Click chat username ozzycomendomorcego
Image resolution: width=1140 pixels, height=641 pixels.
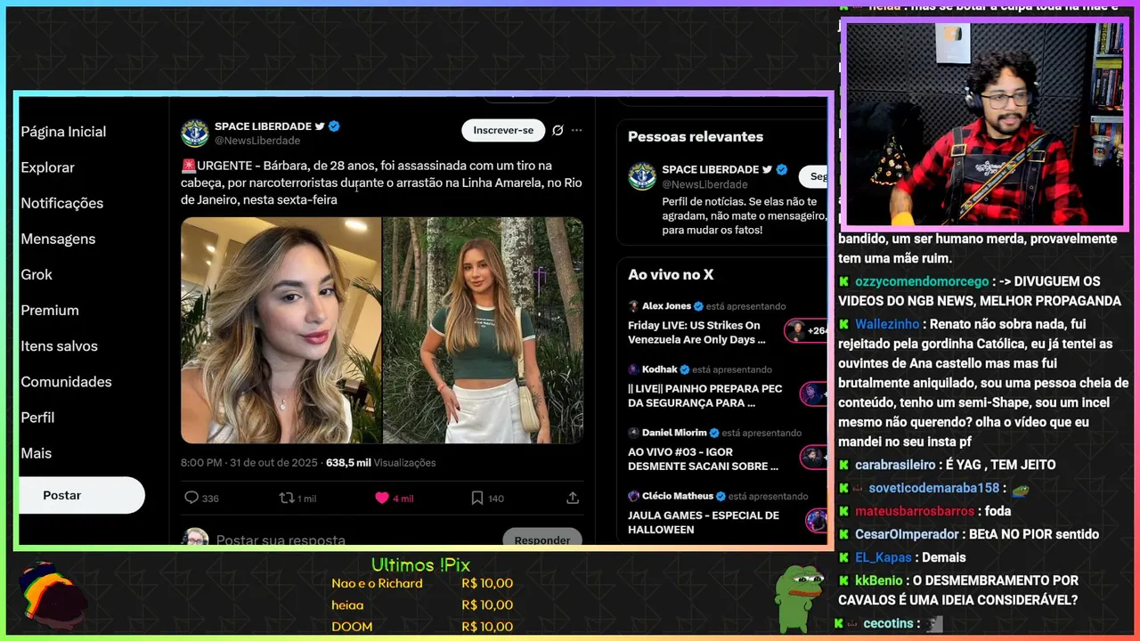(x=922, y=281)
